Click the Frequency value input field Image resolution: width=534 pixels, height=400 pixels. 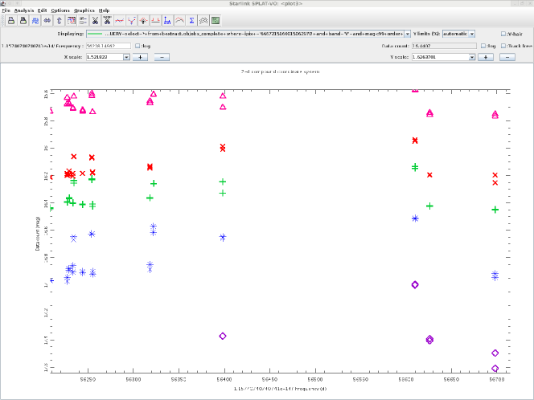tap(109, 46)
